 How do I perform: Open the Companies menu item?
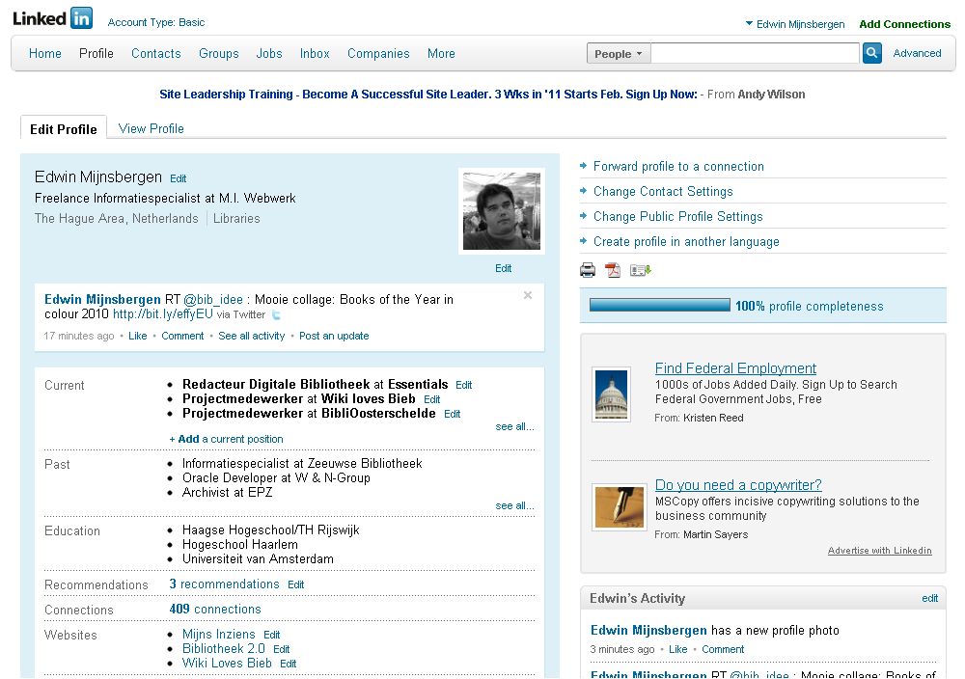[378, 53]
